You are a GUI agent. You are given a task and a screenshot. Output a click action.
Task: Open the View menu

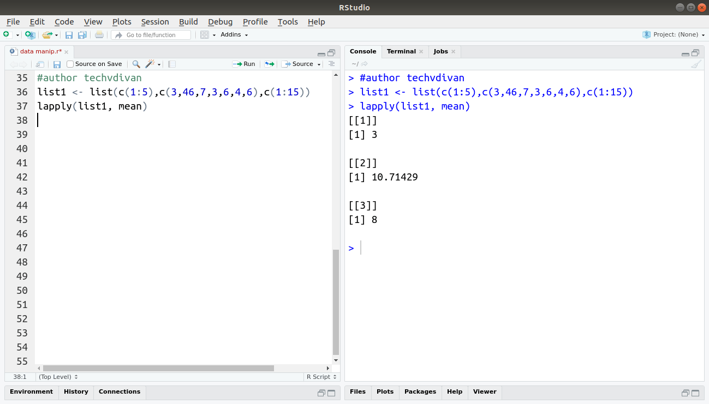click(93, 22)
